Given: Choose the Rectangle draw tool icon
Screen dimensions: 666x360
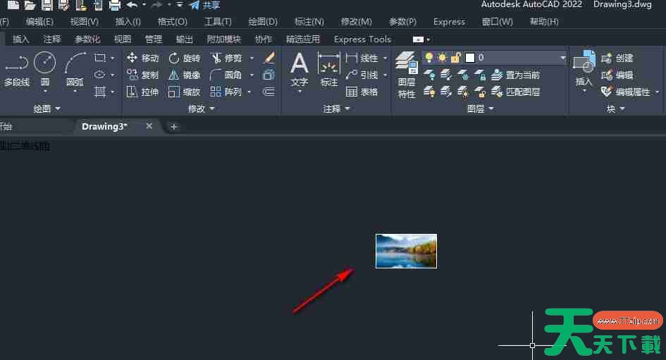Looking at the screenshot, I should [100, 57].
